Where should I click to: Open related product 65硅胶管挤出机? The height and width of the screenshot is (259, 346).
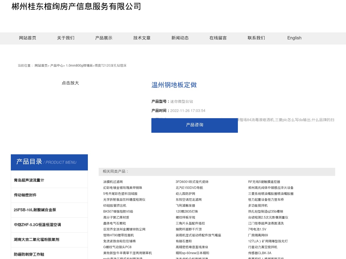click(115, 206)
